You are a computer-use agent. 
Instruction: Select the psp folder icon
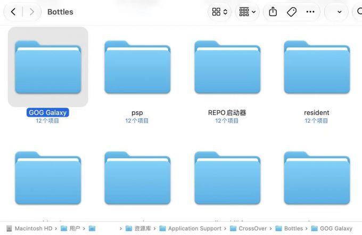pos(137,67)
